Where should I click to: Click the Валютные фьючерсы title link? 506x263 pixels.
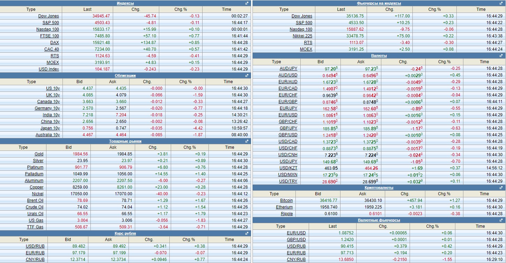379,220
